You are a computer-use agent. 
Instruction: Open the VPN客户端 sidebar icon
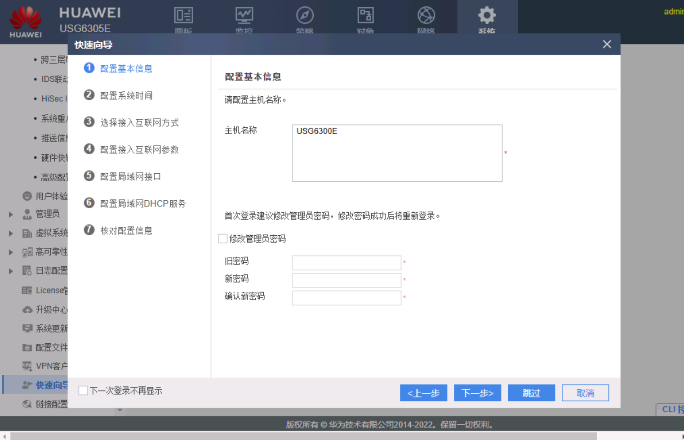pos(27,366)
